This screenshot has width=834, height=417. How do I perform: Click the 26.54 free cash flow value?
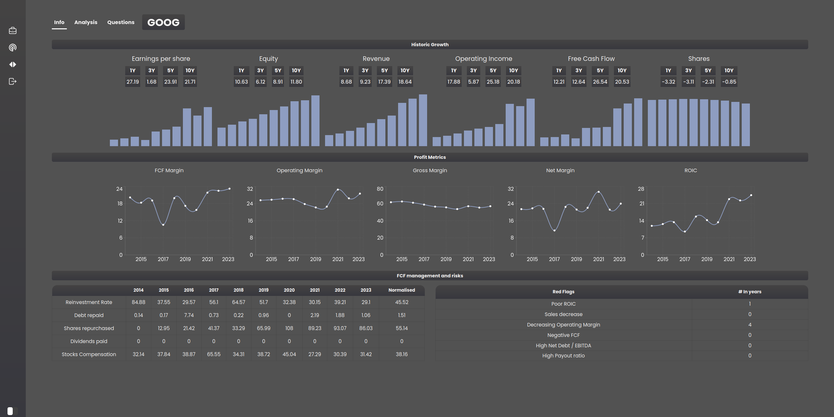[600, 82]
